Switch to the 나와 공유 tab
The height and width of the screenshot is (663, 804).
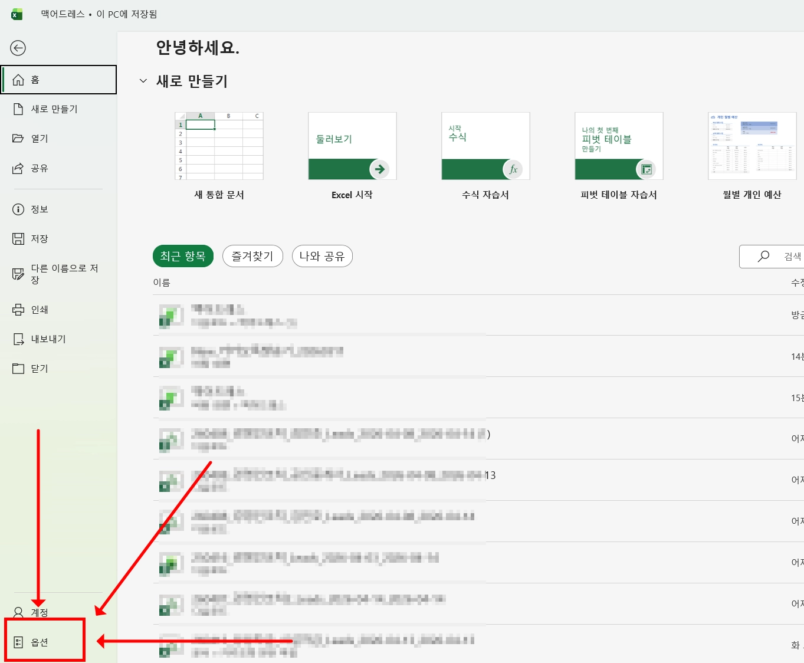[322, 256]
